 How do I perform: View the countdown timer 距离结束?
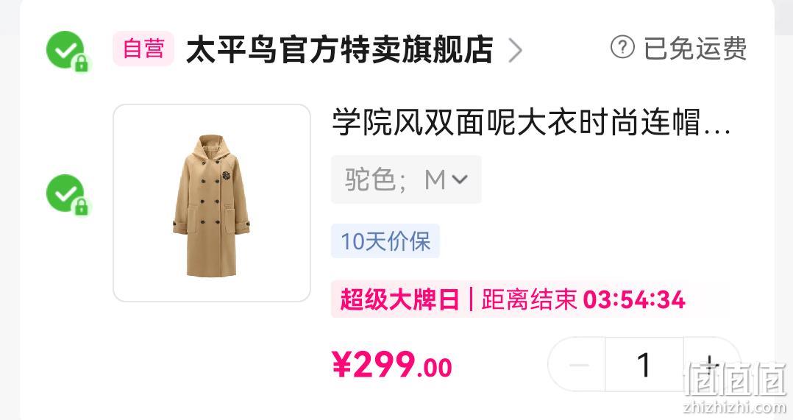(583, 299)
